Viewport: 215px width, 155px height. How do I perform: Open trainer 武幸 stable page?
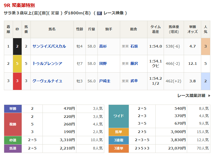[134, 81]
